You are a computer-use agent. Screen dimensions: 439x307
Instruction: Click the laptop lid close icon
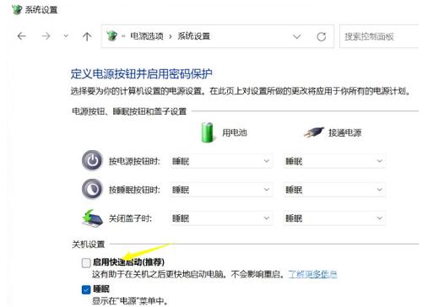point(92,218)
